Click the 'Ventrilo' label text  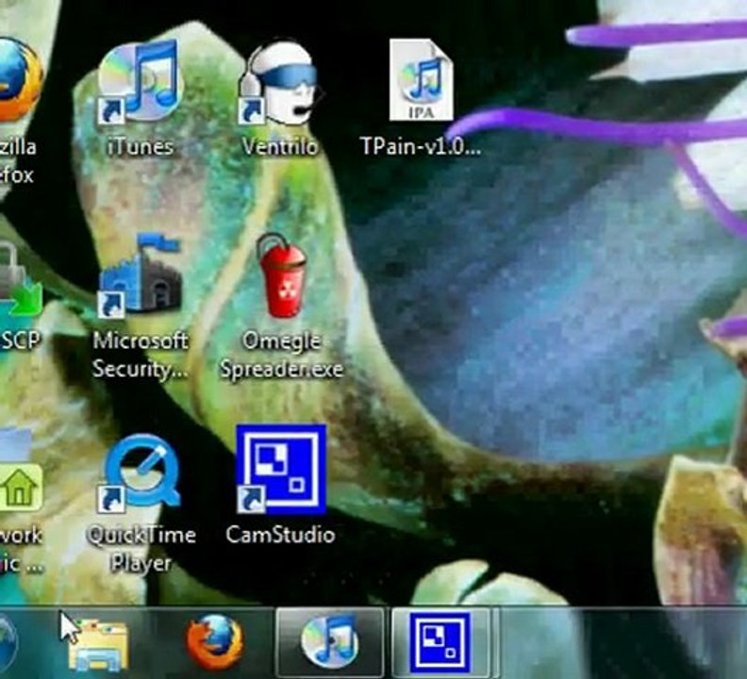[280, 146]
